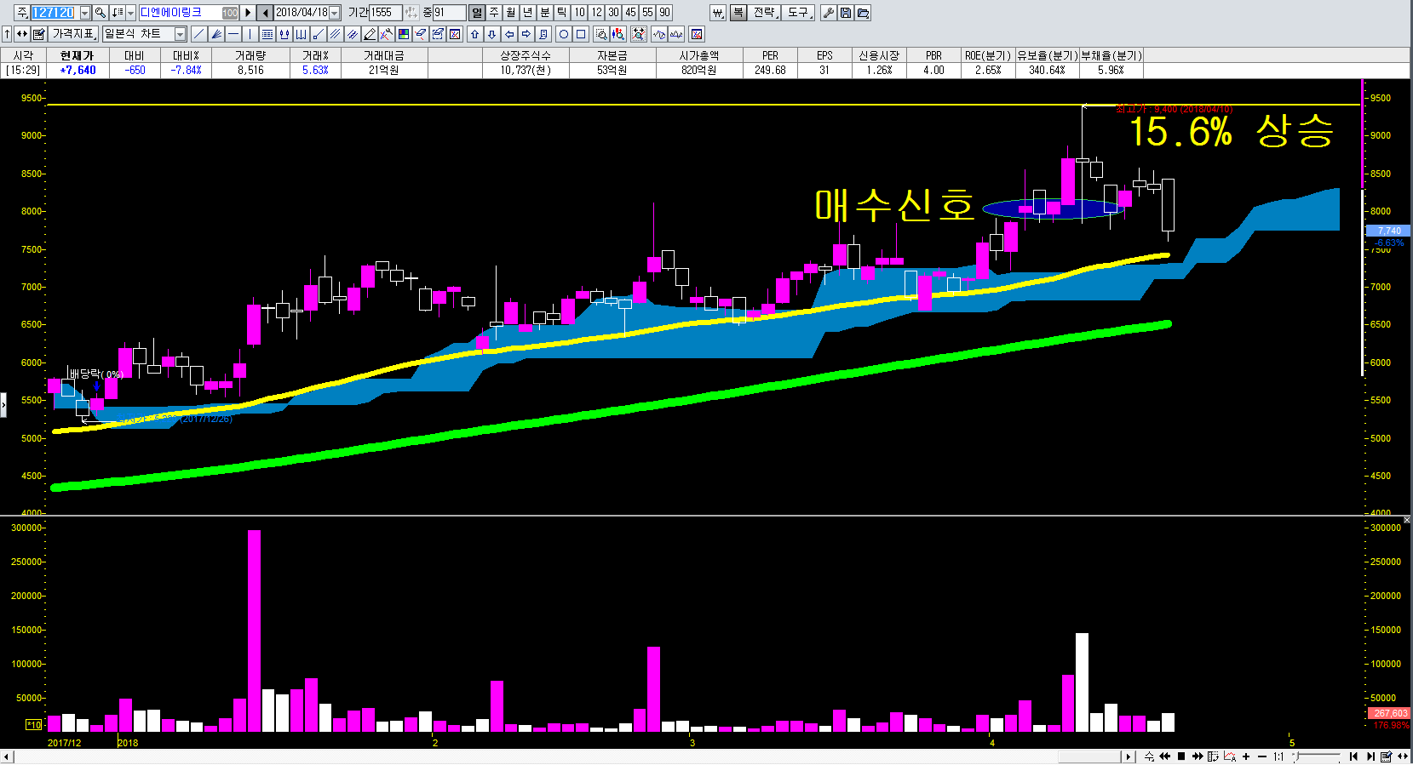The image size is (1413, 765).
Task: Open chart settings wrench icon
Action: click(828, 13)
